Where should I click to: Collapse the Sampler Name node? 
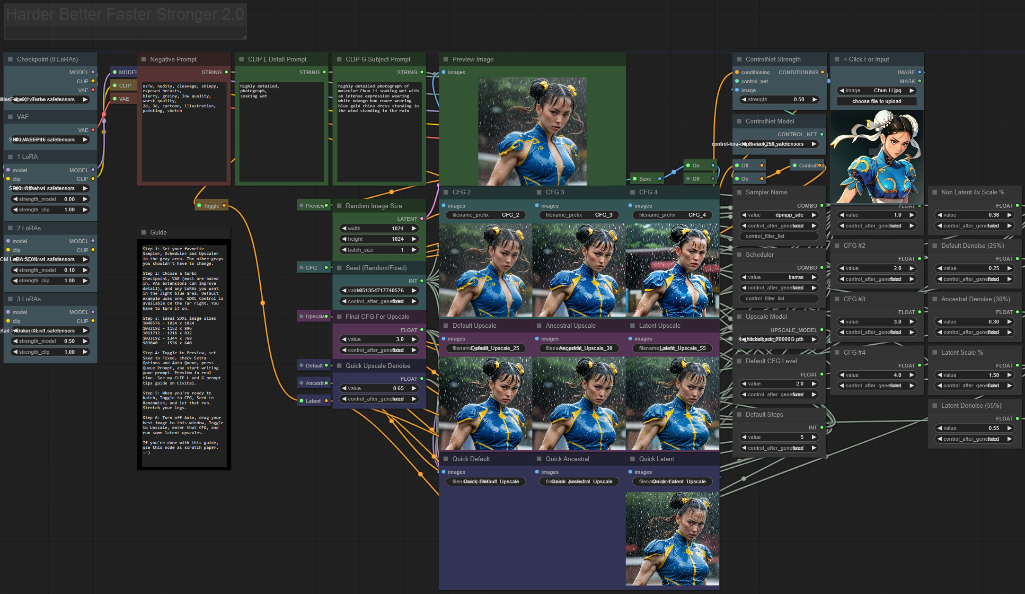(x=739, y=192)
